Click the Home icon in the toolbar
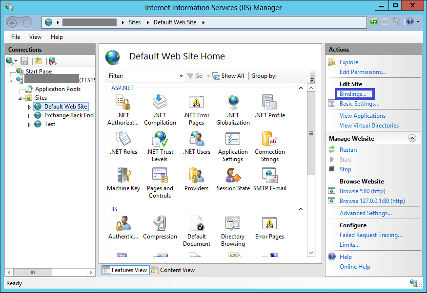This screenshot has height=293, width=427. pyautogui.click(x=396, y=22)
